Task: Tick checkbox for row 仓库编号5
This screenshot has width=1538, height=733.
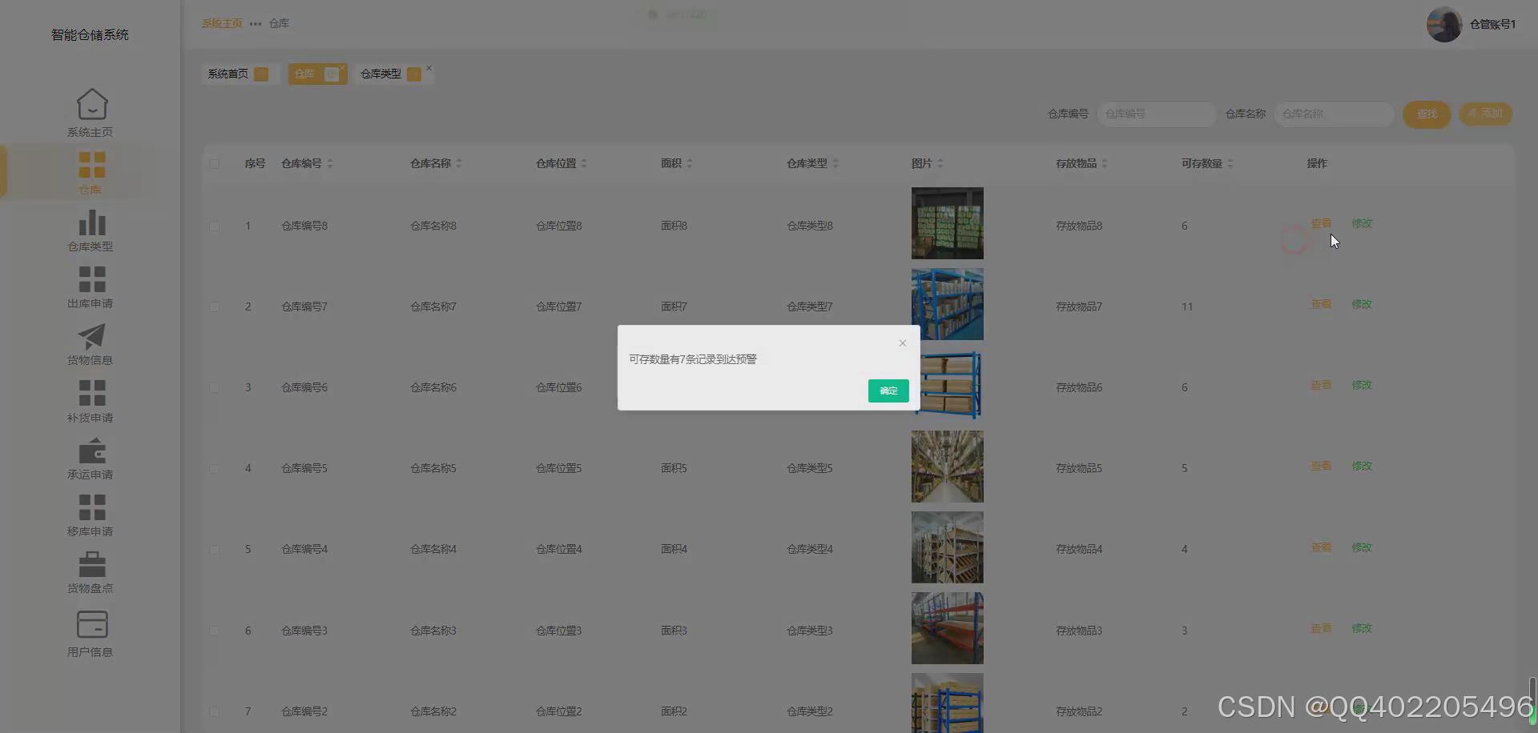Action: (x=214, y=468)
